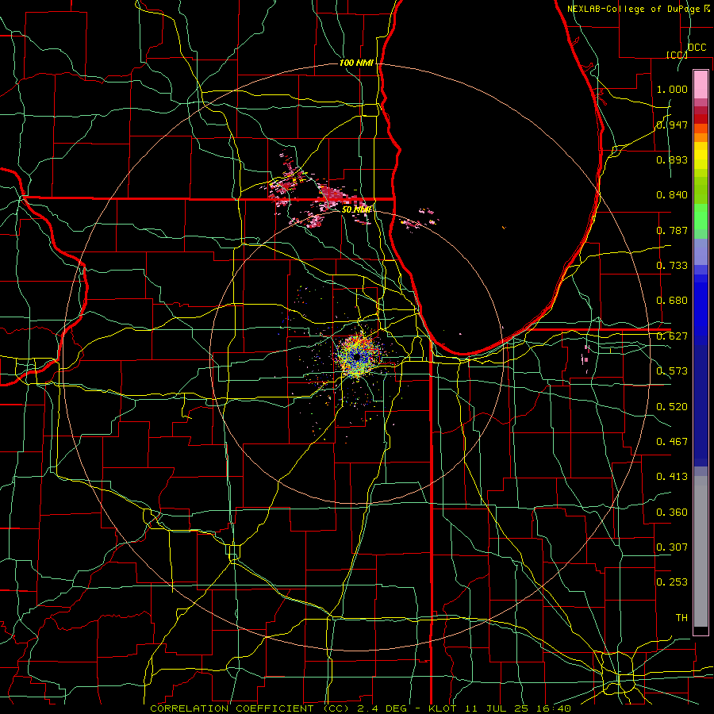Image resolution: width=714 pixels, height=714 pixels.
Task: Pick the gray segment of the color bar
Action: [x=701, y=551]
